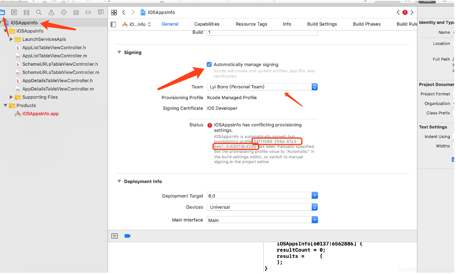Click the Build number input field
Viewport: 456px width, 274px height.
coord(262,32)
